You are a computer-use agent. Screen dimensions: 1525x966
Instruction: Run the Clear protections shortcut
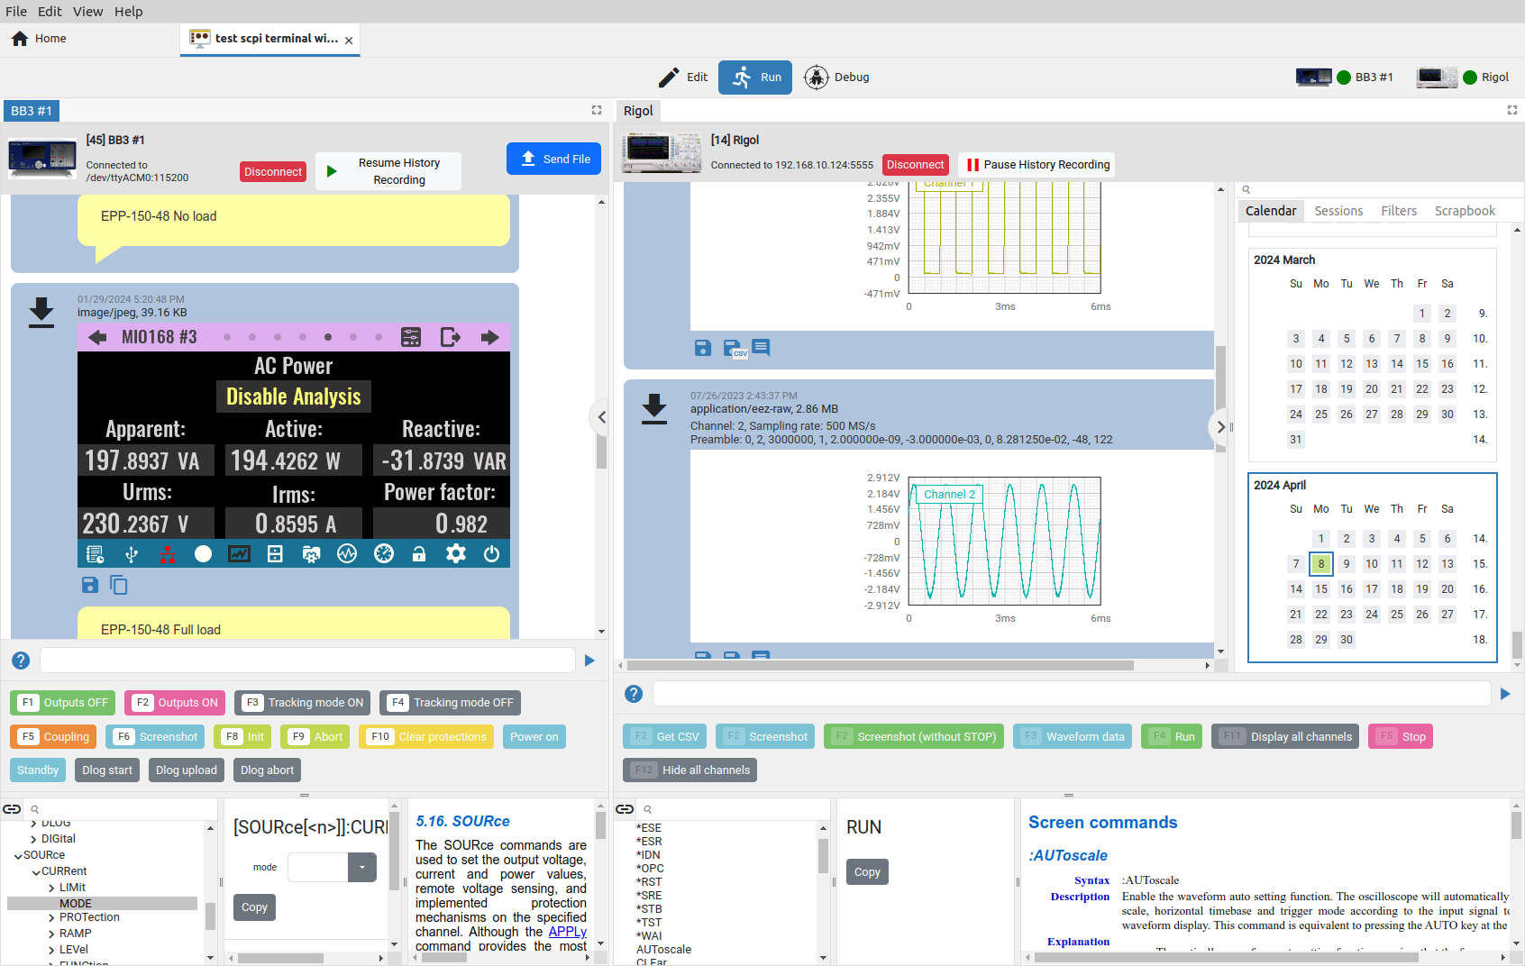427,737
